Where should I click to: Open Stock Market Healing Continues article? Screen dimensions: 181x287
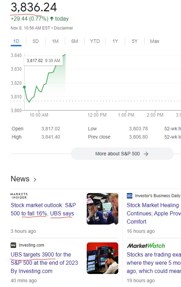[154, 213]
